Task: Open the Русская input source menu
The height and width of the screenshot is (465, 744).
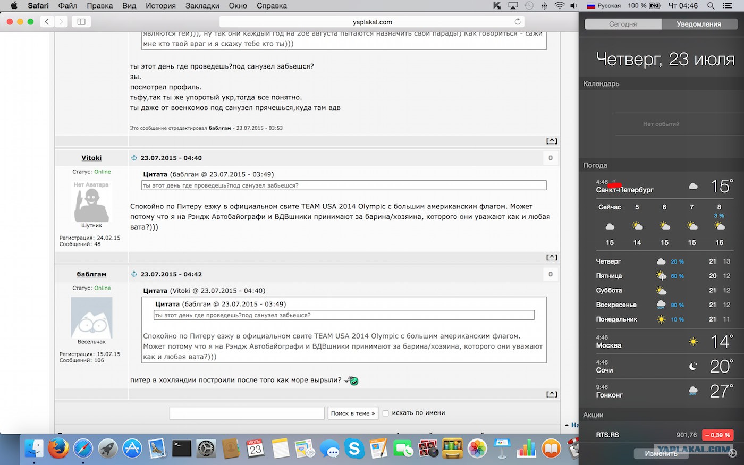Action: tap(604, 6)
